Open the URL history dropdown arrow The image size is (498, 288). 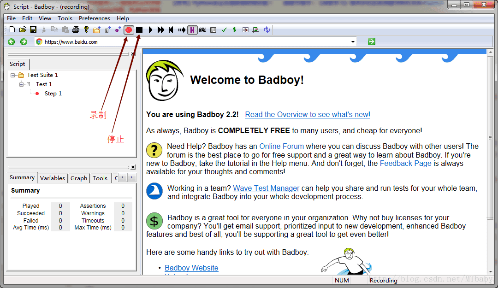pos(353,42)
